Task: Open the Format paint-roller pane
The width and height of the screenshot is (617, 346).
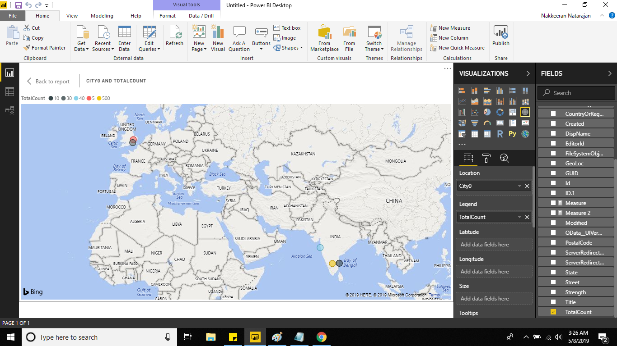Action: (x=486, y=158)
